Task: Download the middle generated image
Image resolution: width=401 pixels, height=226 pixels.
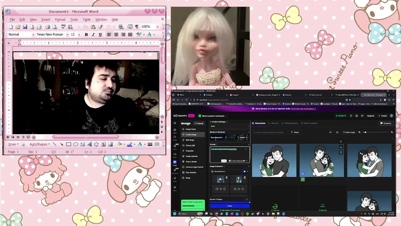Action: pyautogui.click(x=341, y=147)
